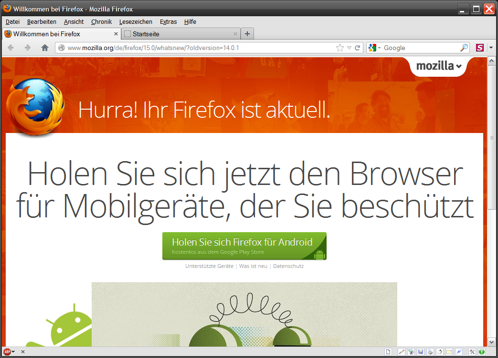Open the Extras menu
Viewport: 498px width, 358px height.
[169, 21]
